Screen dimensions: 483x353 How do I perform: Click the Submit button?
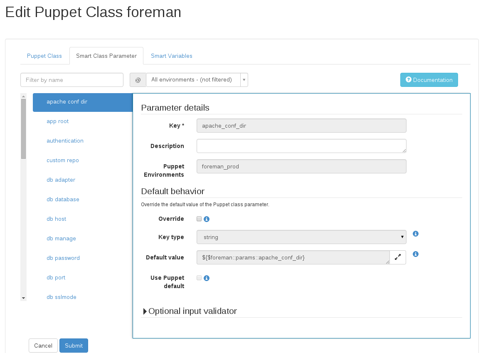74,346
